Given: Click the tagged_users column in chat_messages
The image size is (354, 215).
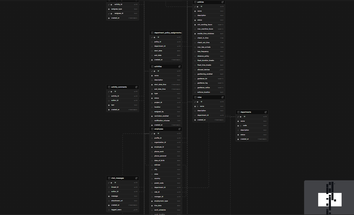Looking at the screenshot, I should coord(123,210).
